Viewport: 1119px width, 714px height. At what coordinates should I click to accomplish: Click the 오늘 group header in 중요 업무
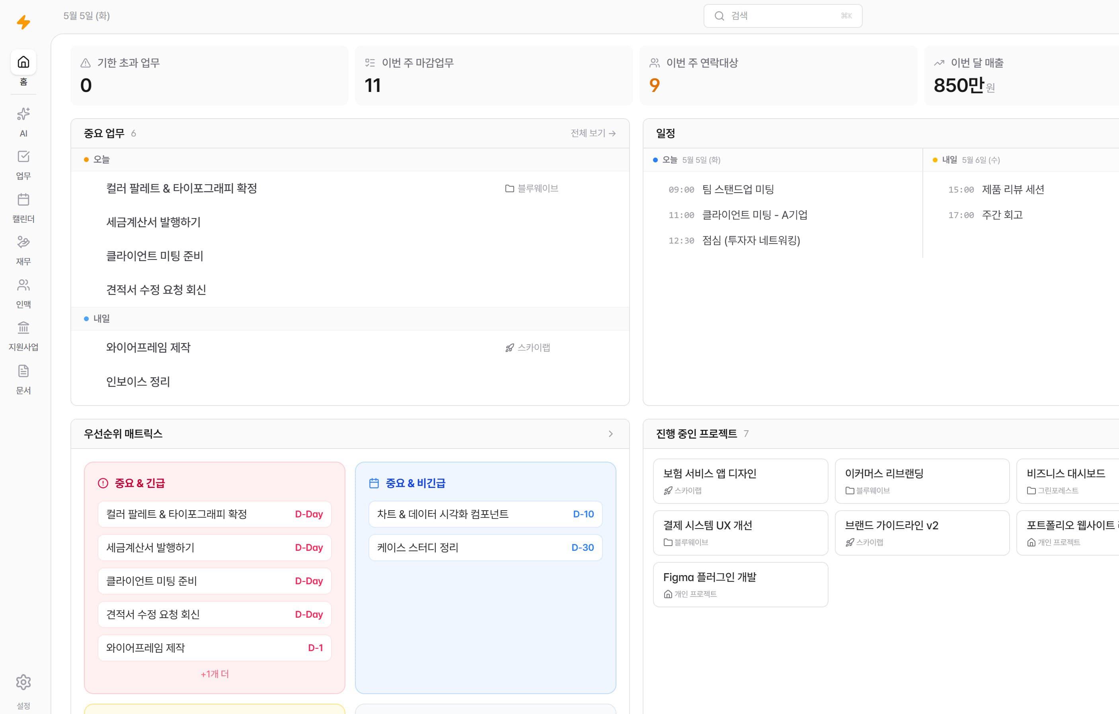point(350,160)
